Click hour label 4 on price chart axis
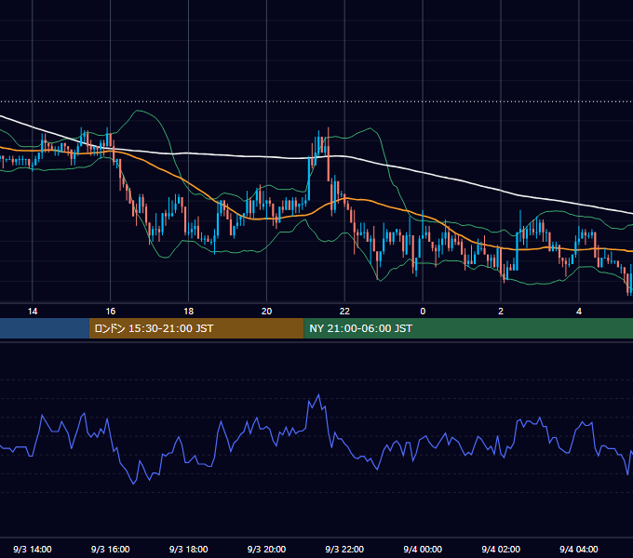 point(579,312)
